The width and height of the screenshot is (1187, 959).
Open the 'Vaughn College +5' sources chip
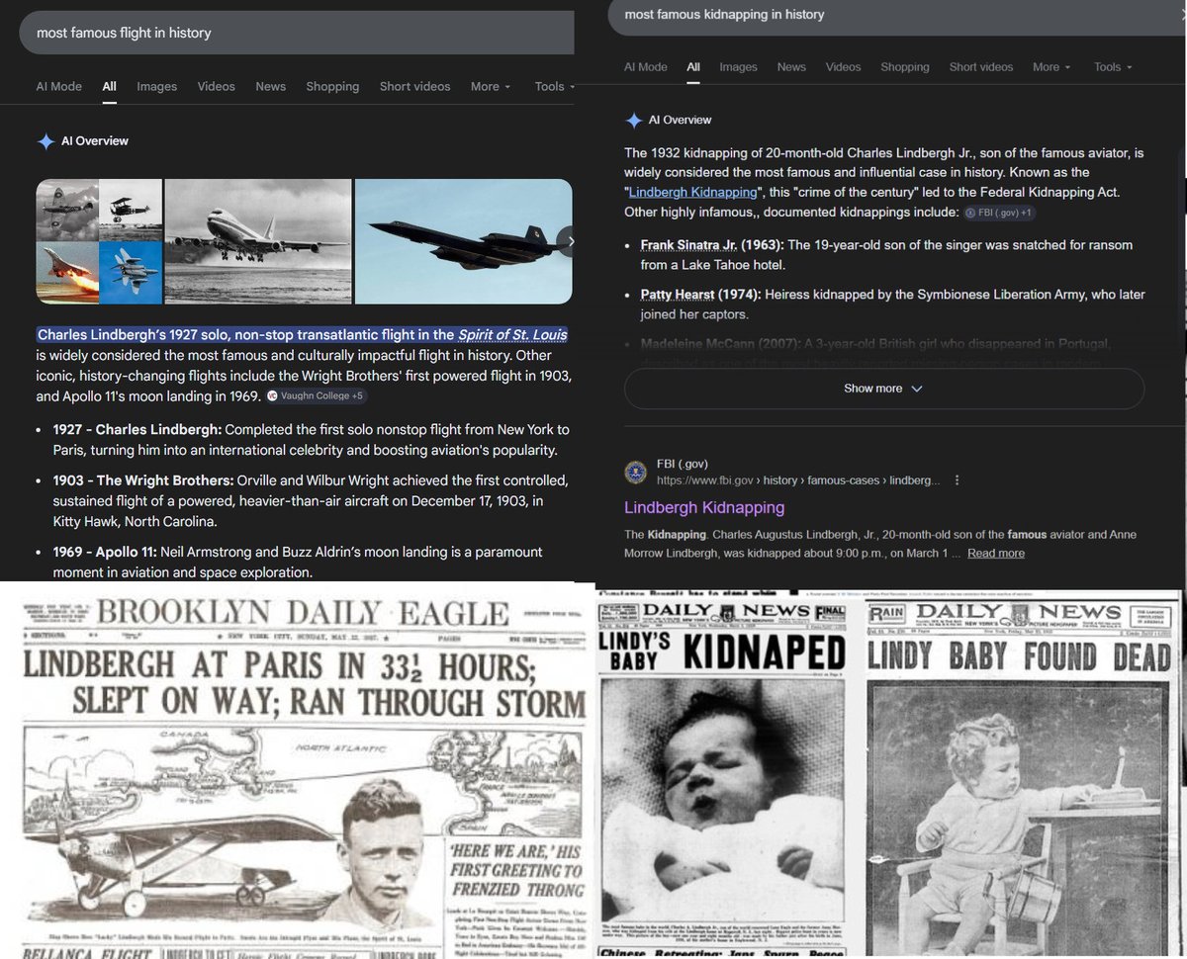tap(317, 396)
